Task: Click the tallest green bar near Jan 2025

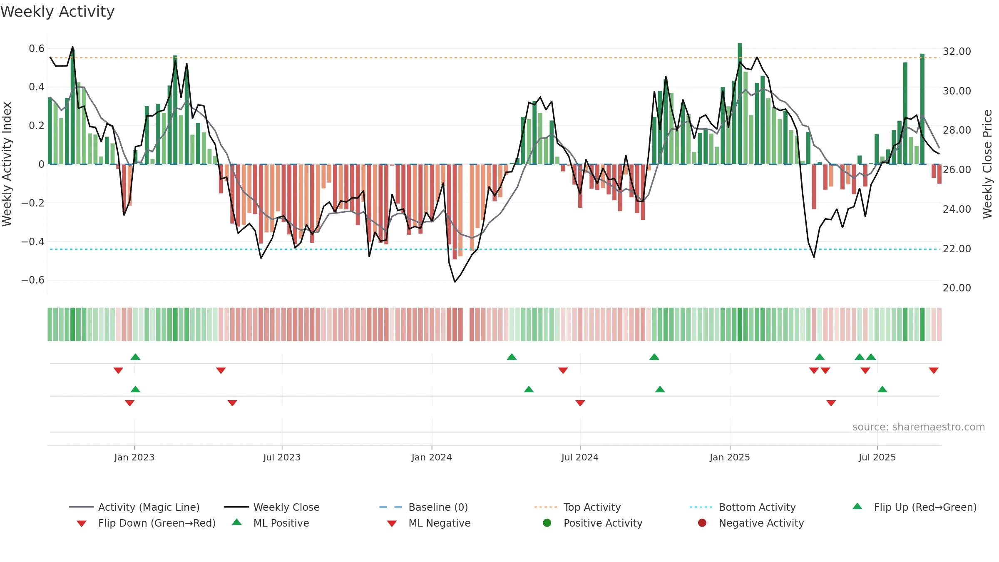Action: (740, 104)
